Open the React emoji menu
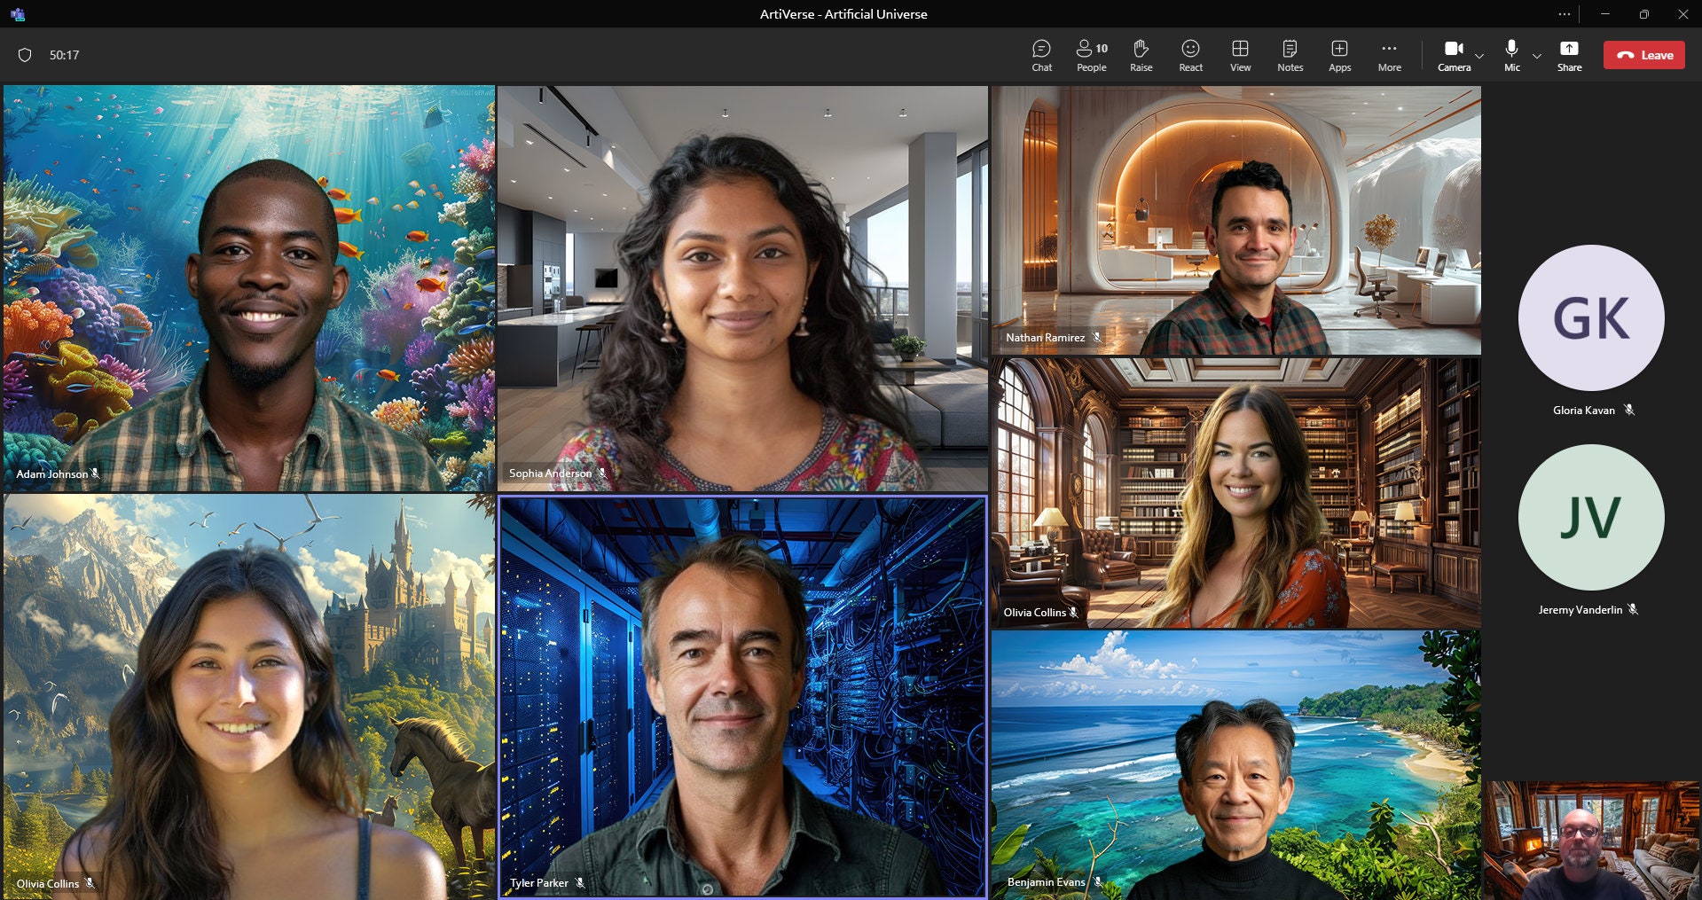The image size is (1702, 900). point(1190,55)
